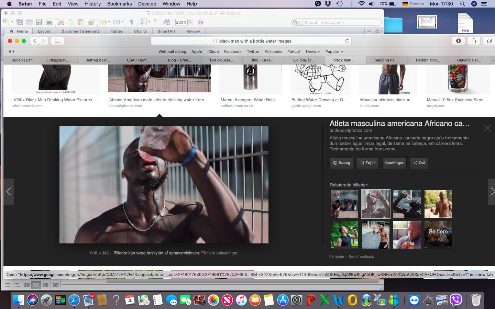Close the image preview panel with X

[487, 128]
